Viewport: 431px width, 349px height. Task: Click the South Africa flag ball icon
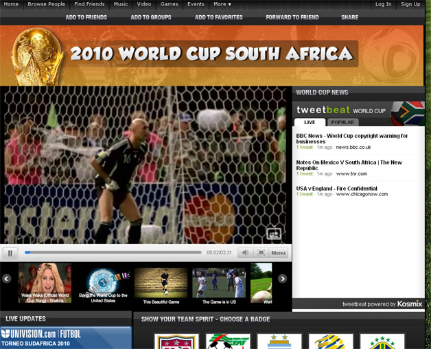click(x=408, y=113)
